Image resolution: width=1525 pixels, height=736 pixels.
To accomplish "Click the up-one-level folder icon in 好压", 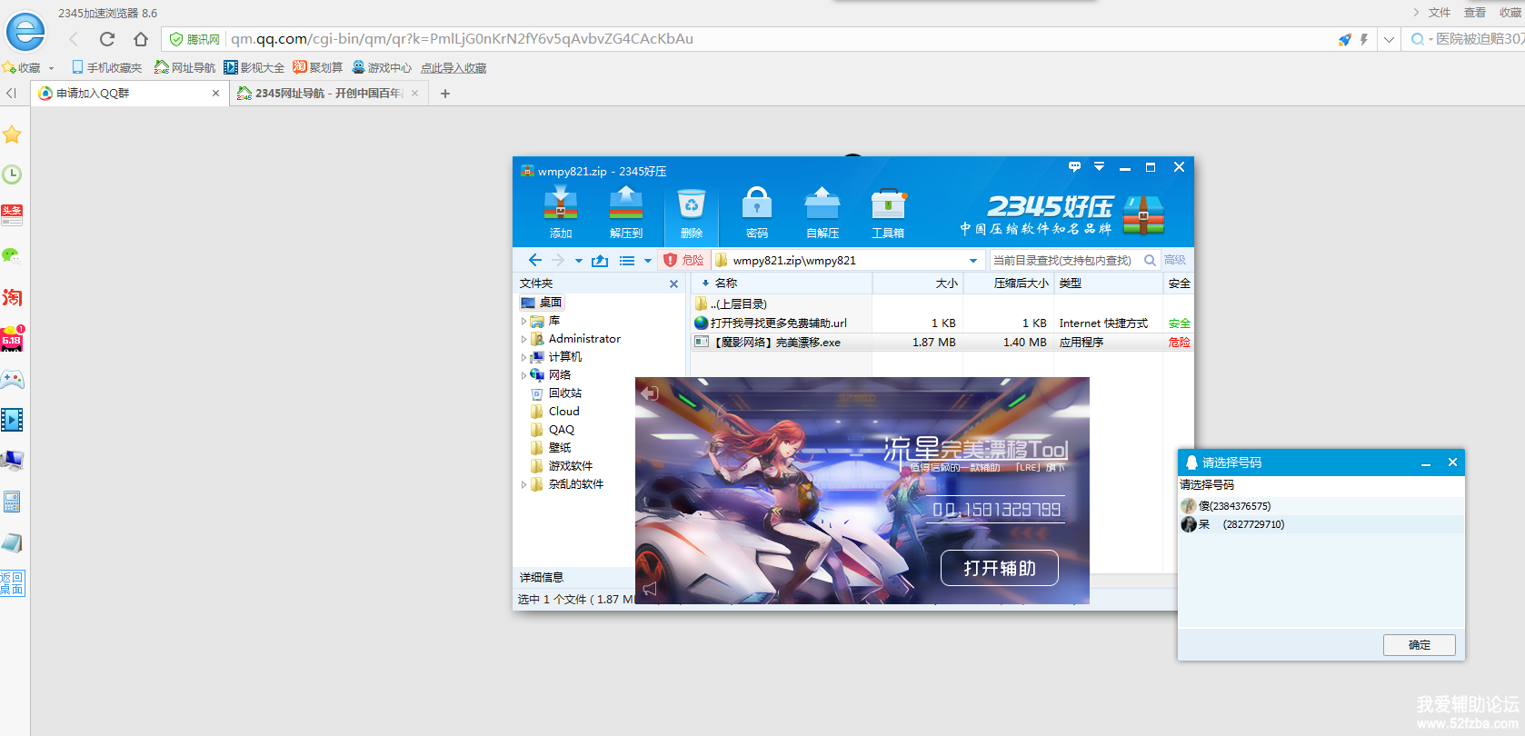I will tap(600, 261).
